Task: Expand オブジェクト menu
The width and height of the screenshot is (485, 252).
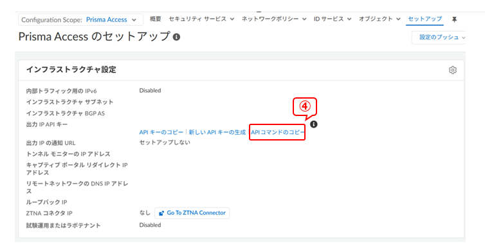Action: [x=380, y=19]
